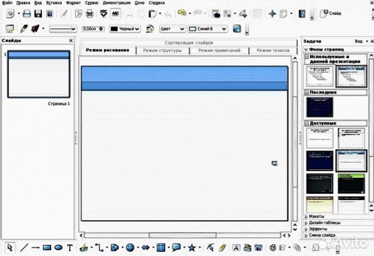This screenshot has height=256, width=374.
Task: Select the Ellipse drawing tool
Action: click(58, 248)
